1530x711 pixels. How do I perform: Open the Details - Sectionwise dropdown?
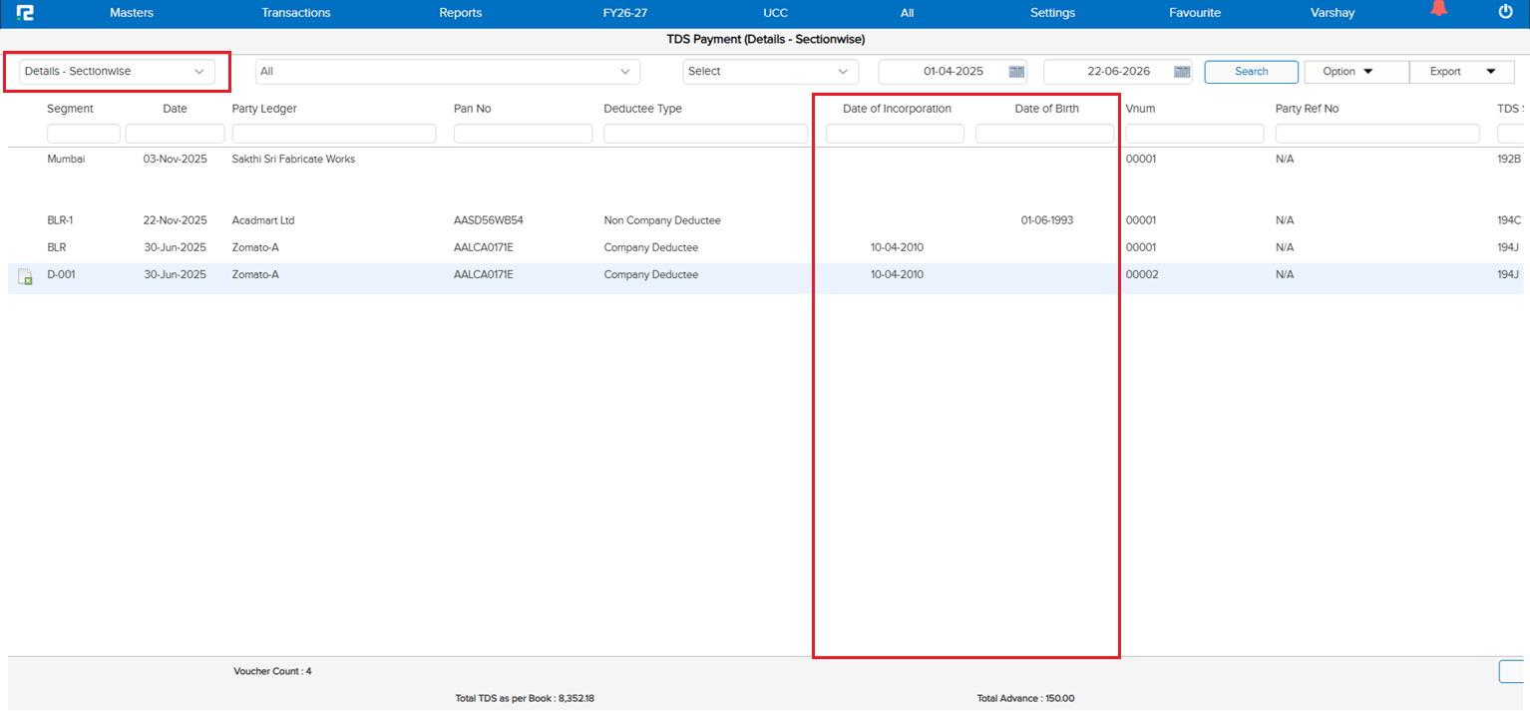[117, 72]
